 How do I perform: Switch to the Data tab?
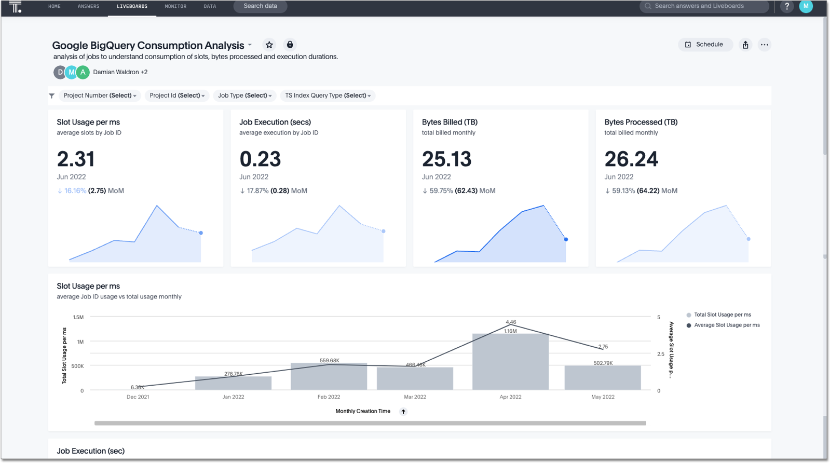pyautogui.click(x=210, y=6)
